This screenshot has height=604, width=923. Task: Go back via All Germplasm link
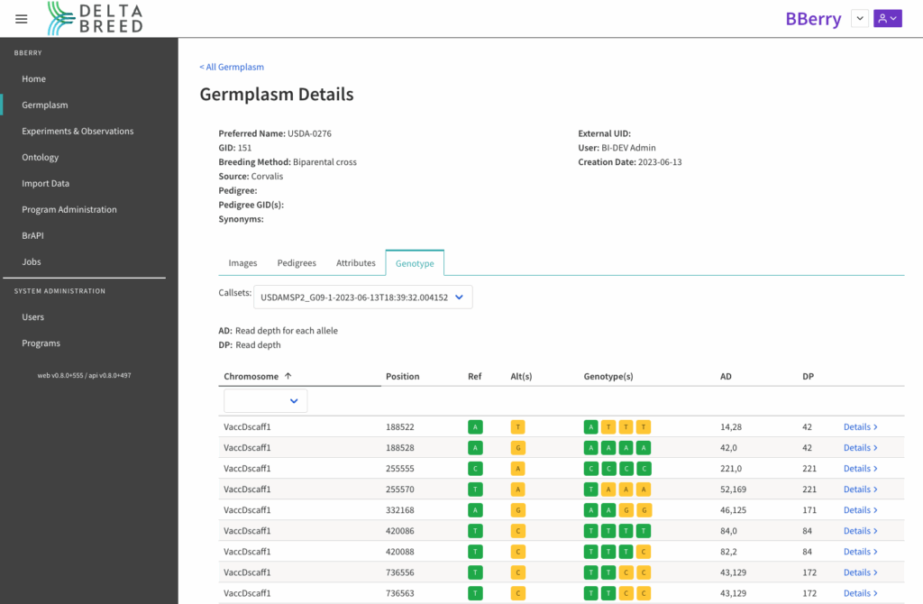232,67
